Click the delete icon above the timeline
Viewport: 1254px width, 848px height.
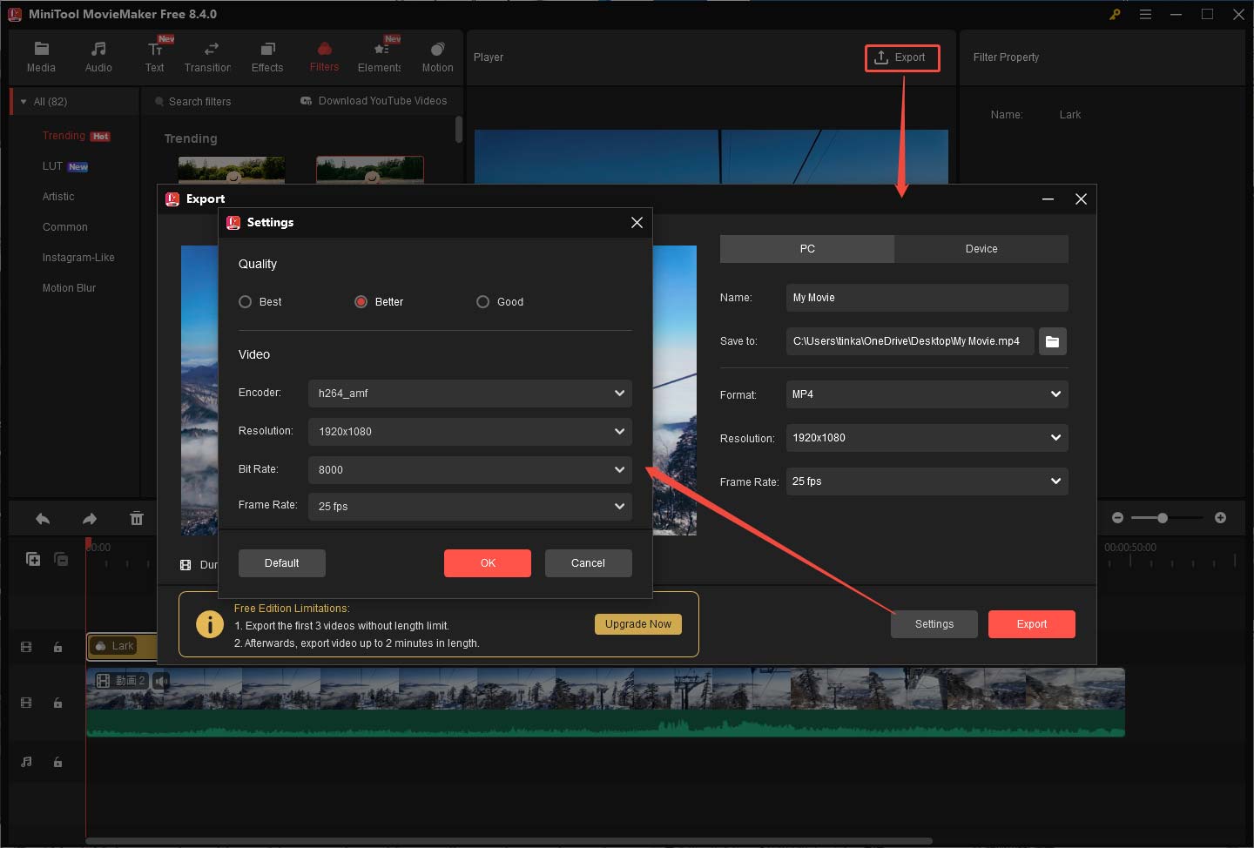point(137,518)
